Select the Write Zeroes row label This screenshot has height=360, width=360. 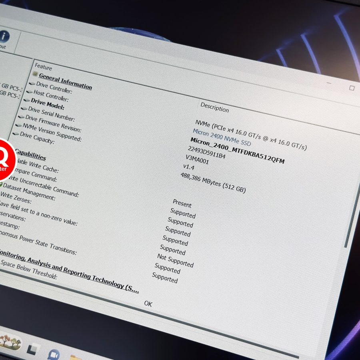point(16,198)
